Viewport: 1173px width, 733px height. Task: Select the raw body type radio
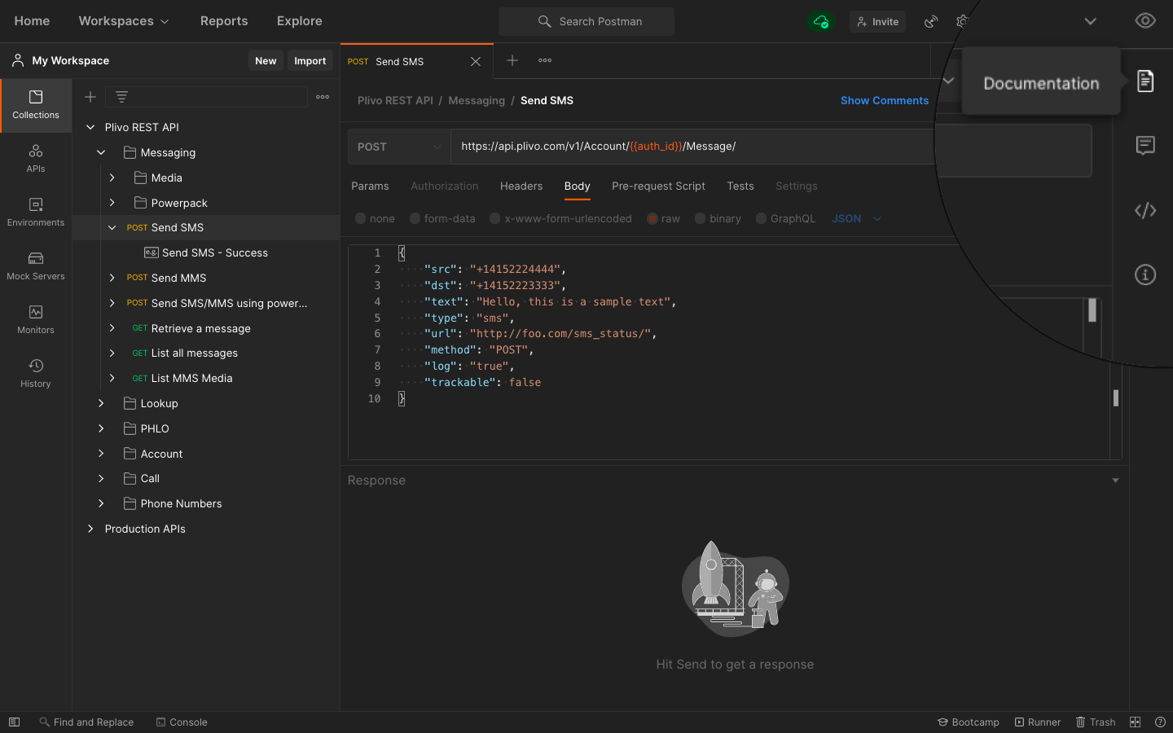(x=652, y=219)
